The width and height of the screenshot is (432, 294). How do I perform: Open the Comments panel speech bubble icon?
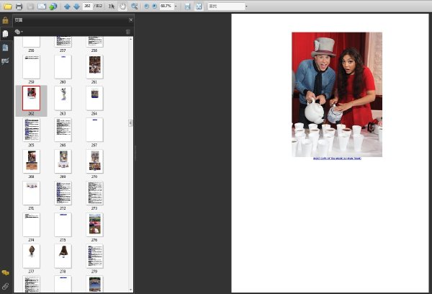point(5,273)
